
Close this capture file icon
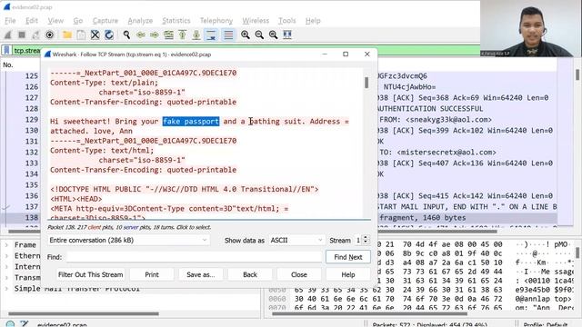95,35
